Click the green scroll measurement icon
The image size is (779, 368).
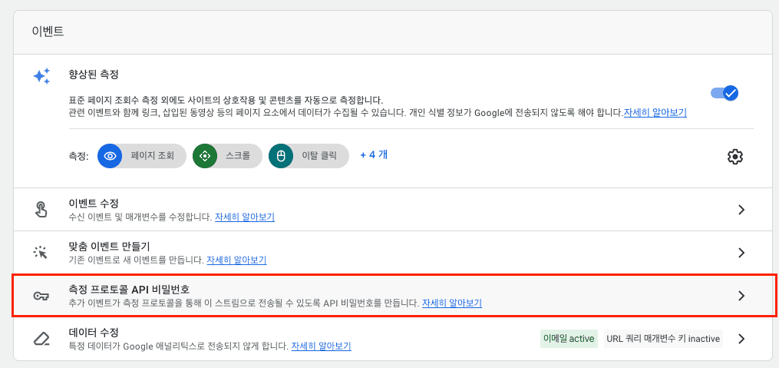205,156
